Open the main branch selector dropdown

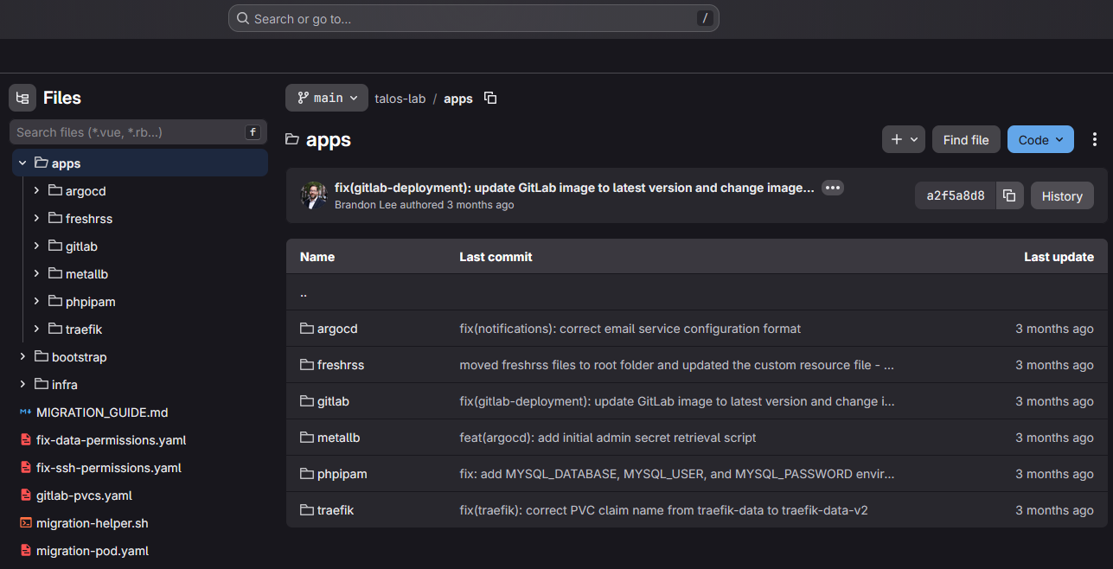coord(327,98)
